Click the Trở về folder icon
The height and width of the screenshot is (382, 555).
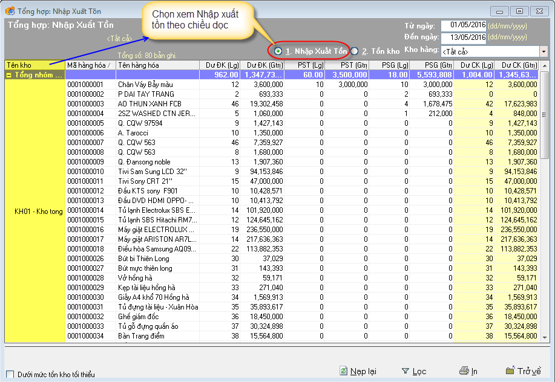tap(510, 371)
